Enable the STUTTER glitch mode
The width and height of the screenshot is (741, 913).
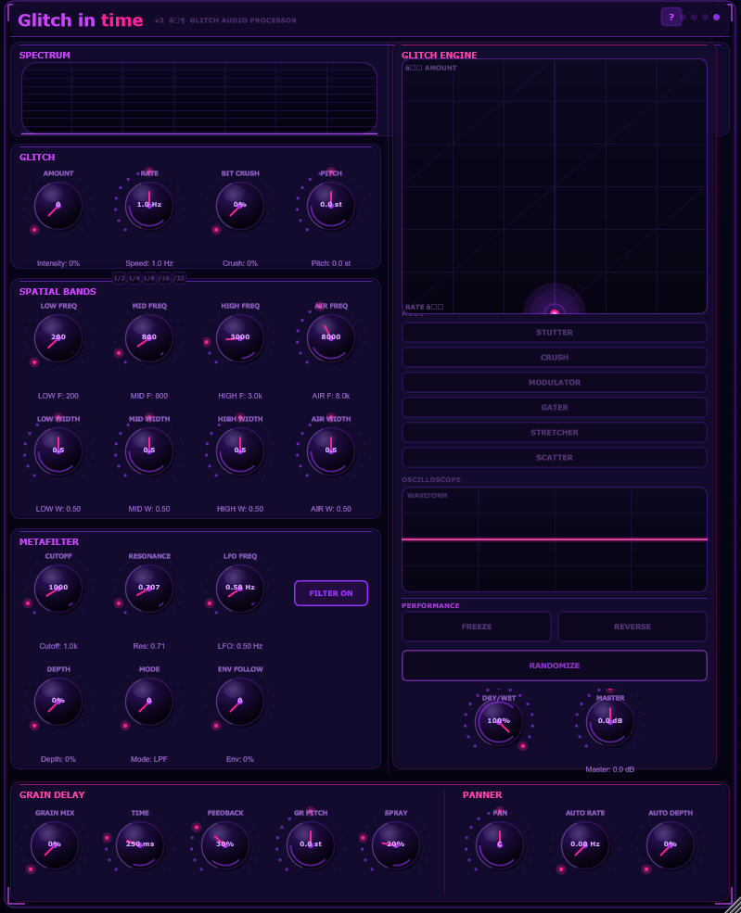(x=554, y=333)
